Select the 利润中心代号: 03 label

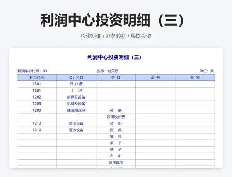pyautogui.click(x=32, y=71)
